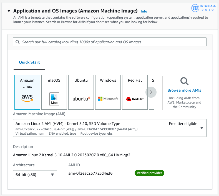This screenshot has width=219, height=196.
Task: Open the Info link beside the heading
Action: (x=144, y=11)
